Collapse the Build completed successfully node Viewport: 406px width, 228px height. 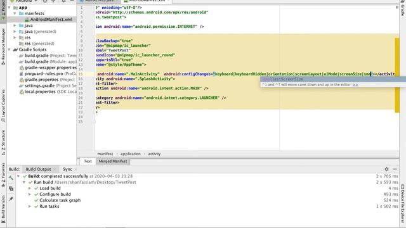(x=18, y=176)
